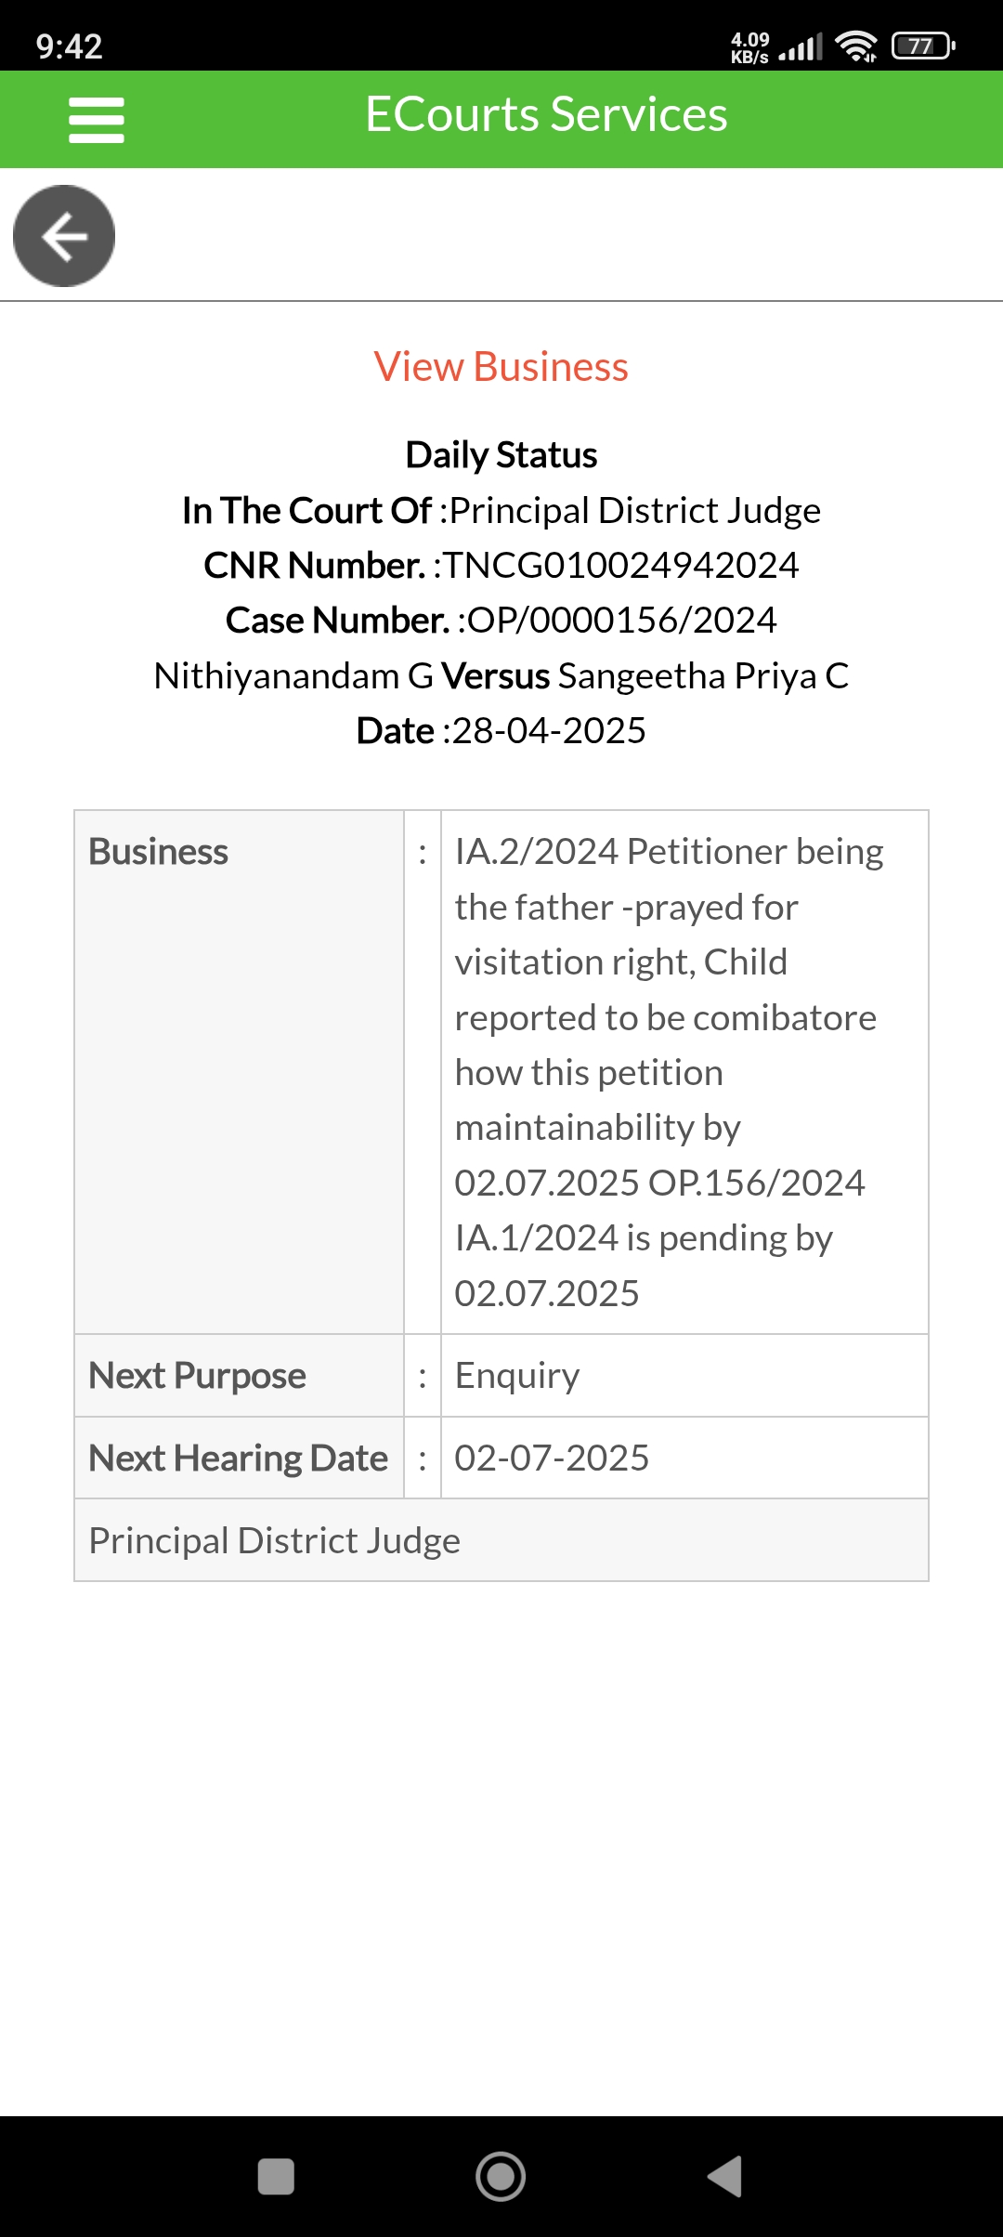Select the CNR Number TNCG010024942024

click(x=620, y=565)
